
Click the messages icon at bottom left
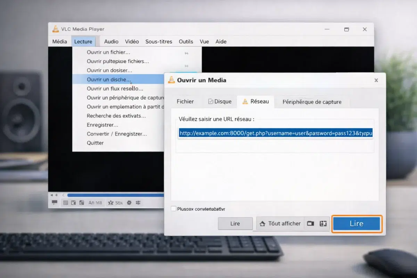click(54, 203)
